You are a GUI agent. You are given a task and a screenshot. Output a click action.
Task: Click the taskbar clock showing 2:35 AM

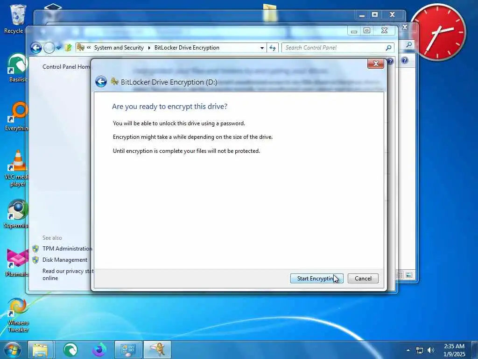pos(454,350)
